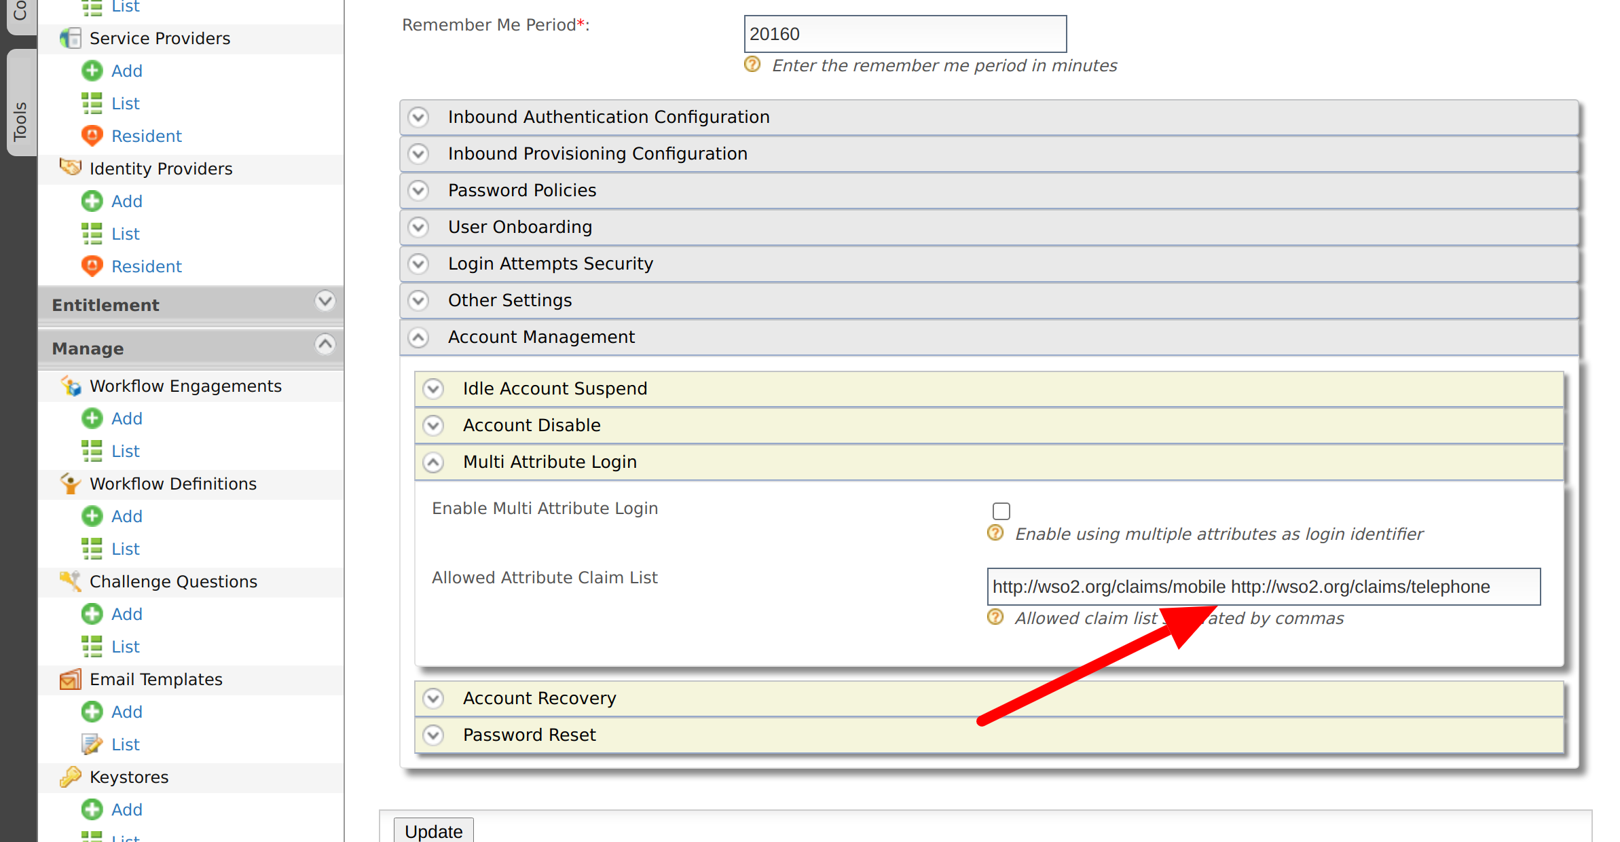Screen dimensions: 1620x842
Task: Expand the Account Recovery panel
Action: coord(433,698)
